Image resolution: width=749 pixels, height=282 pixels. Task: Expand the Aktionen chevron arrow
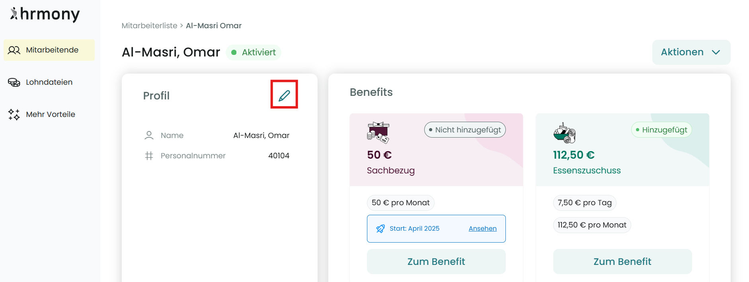click(716, 52)
